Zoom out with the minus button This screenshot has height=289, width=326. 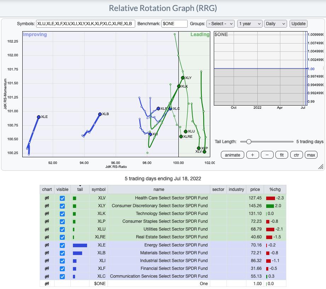tap(267, 155)
